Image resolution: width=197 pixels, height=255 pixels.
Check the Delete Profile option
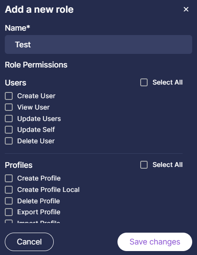click(x=9, y=201)
